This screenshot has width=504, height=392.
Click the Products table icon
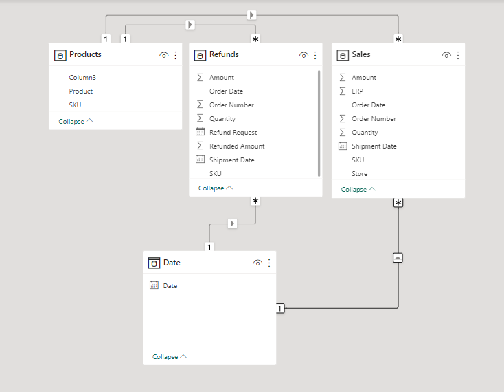60,55
